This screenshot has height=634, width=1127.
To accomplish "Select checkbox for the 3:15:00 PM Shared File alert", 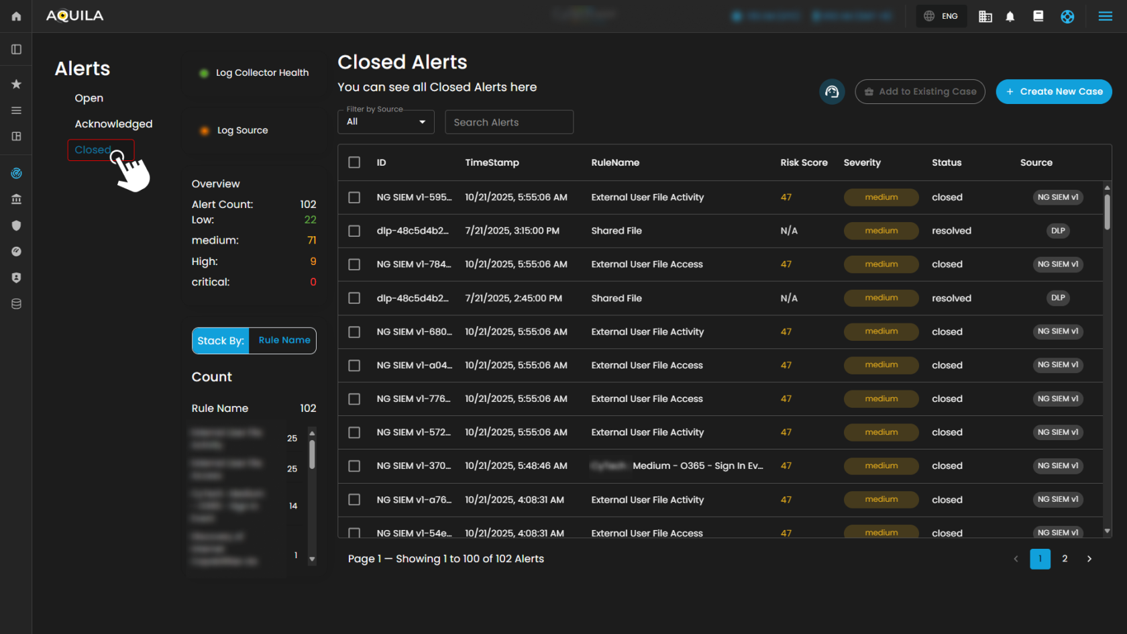I will (x=354, y=231).
